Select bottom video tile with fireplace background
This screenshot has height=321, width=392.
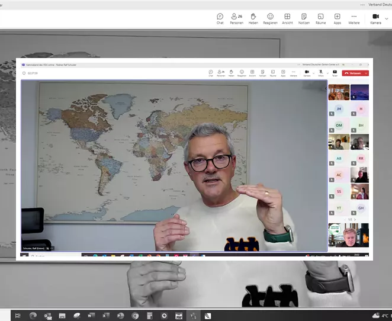pyautogui.click(x=349, y=235)
